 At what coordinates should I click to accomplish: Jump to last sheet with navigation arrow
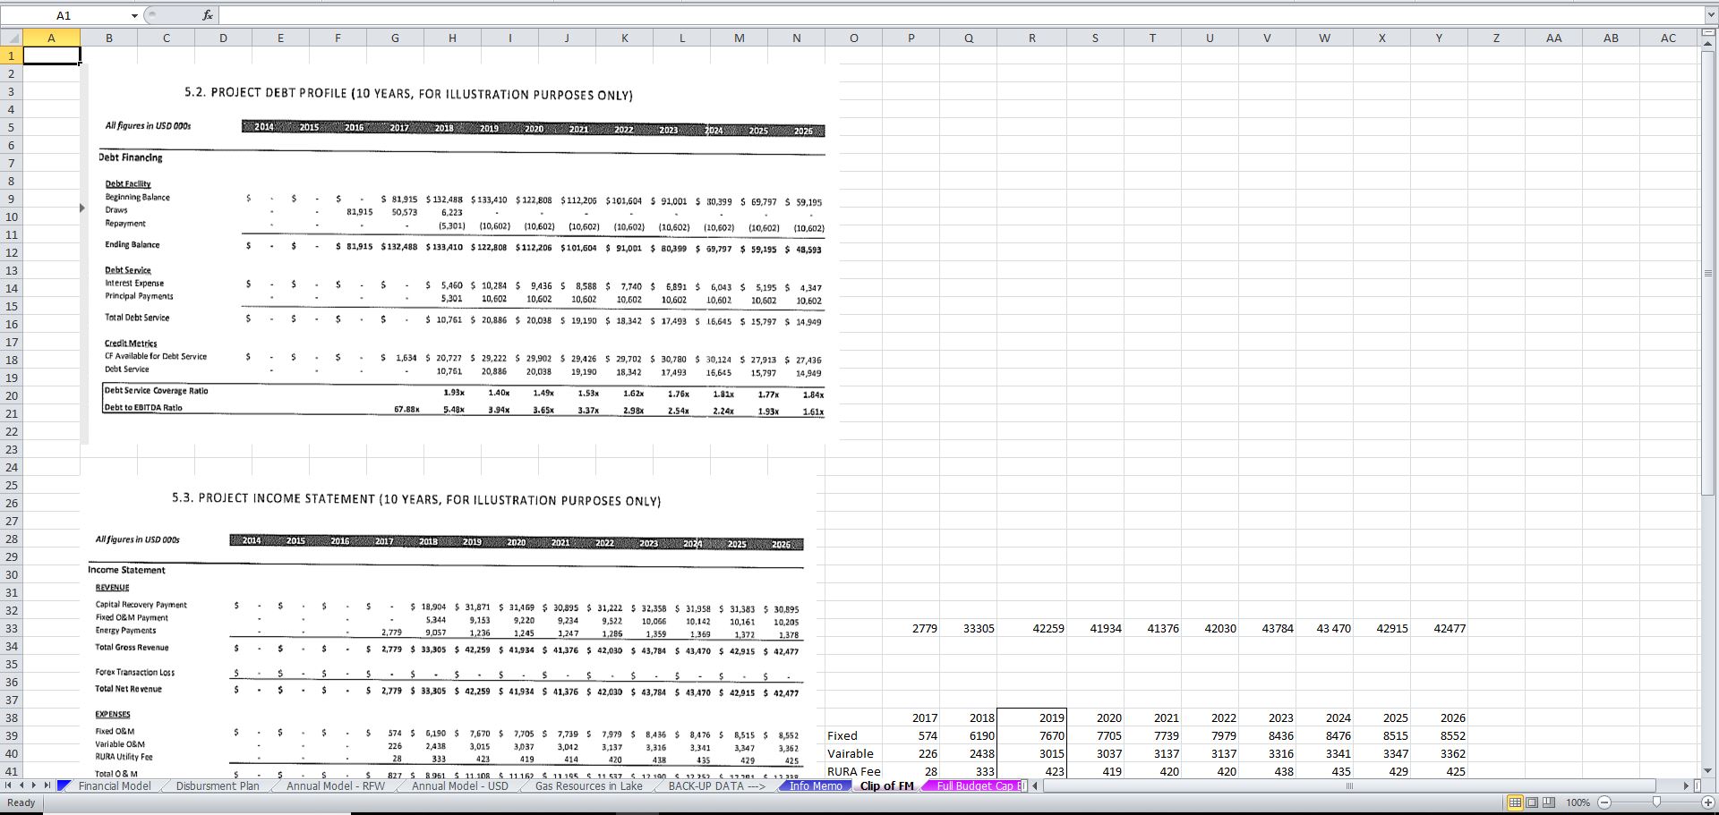pos(47,785)
